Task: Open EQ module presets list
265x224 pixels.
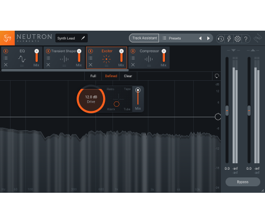Action: (6, 58)
